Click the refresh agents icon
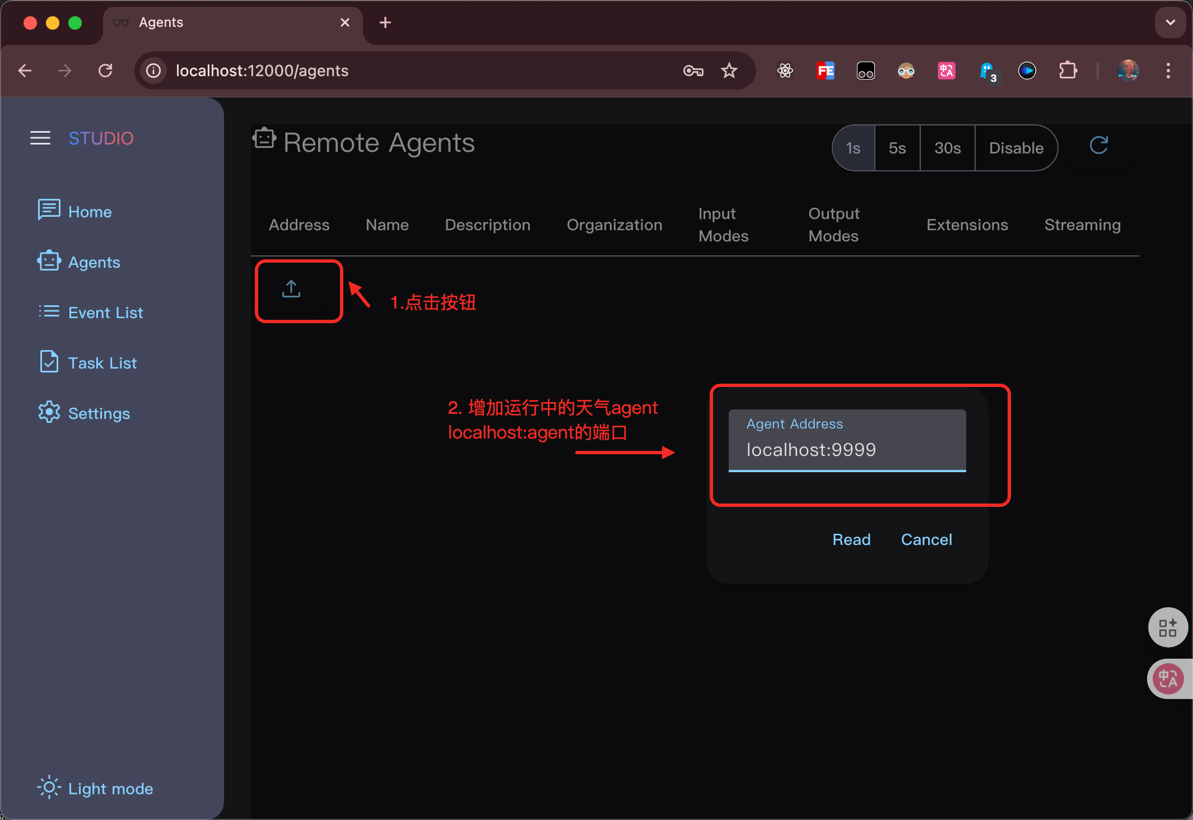The width and height of the screenshot is (1193, 820). click(1098, 146)
